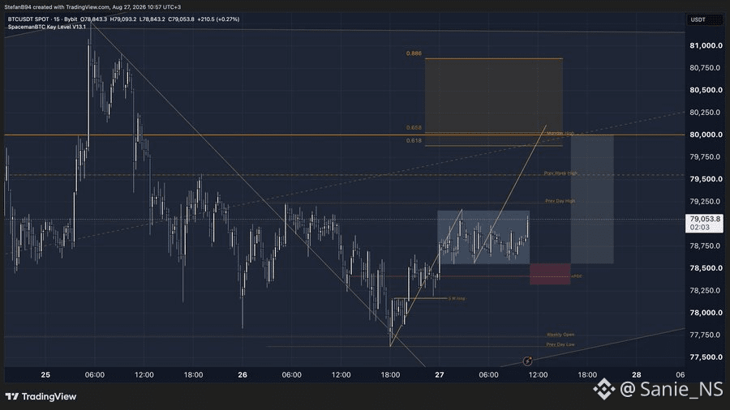The image size is (730, 410).
Task: Click the 26 date label on time axis
Action: [242, 374]
